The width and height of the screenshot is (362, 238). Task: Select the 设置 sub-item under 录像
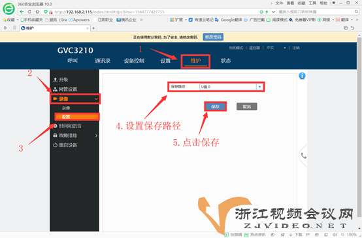point(77,116)
